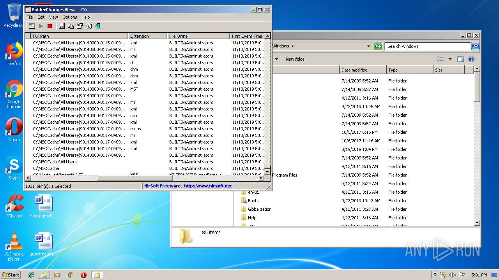Click the Search Windows input field
This screenshot has height=280, width=499.
(428, 46)
